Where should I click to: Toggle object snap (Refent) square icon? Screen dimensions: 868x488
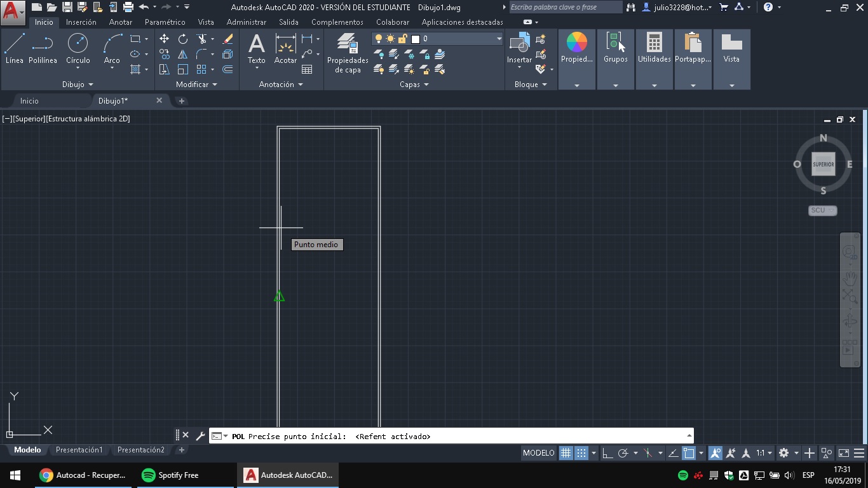click(689, 453)
